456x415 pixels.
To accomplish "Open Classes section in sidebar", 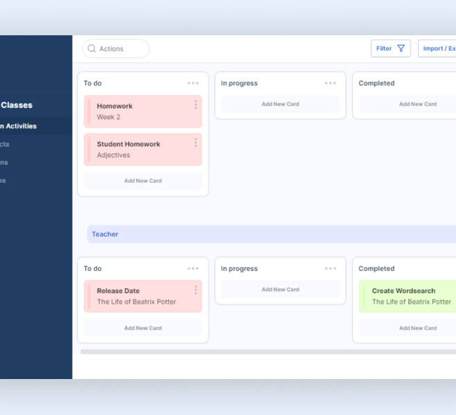I will (x=17, y=105).
